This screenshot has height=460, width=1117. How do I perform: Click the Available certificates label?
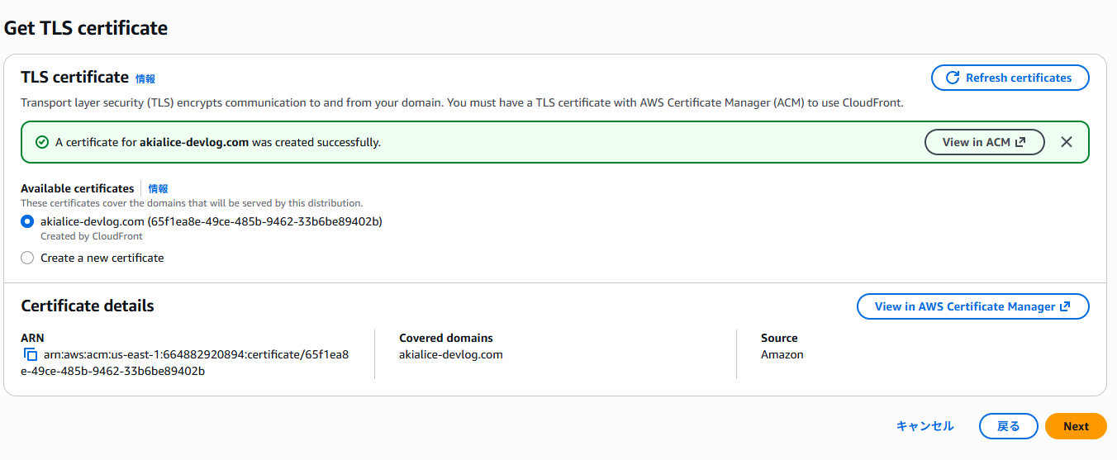(78, 188)
